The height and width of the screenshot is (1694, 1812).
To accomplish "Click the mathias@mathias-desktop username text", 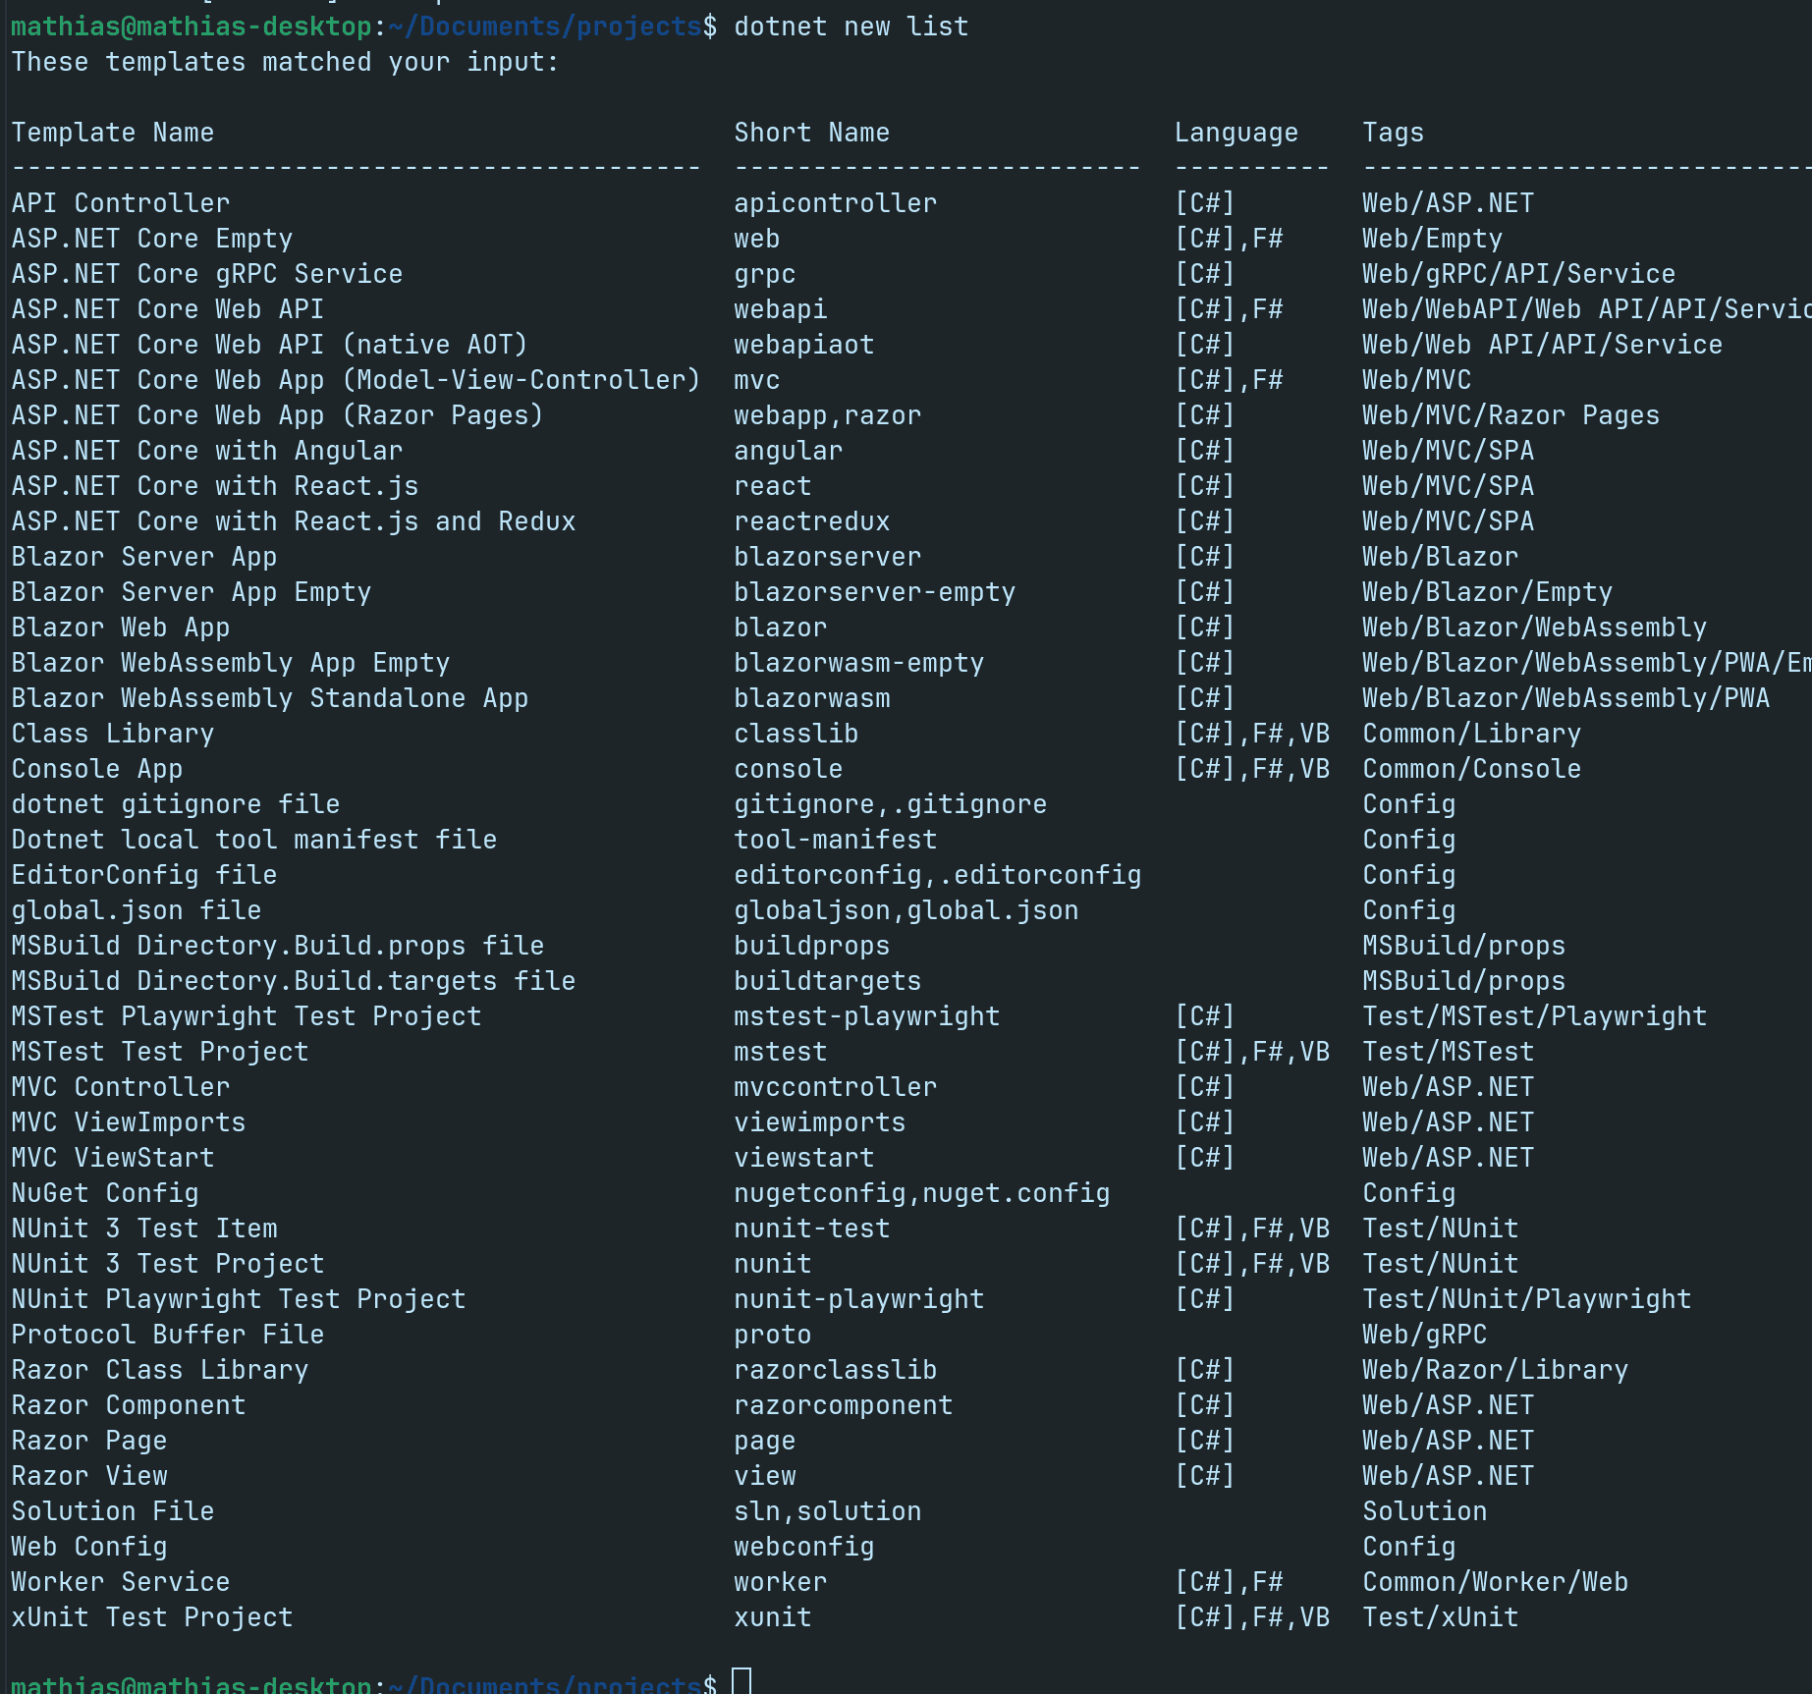I will tap(187, 27).
